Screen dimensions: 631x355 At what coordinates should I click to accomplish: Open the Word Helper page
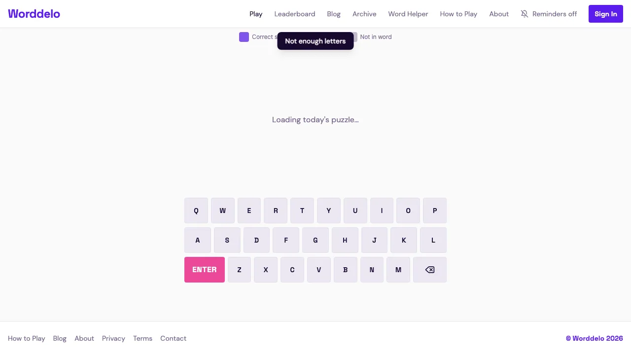408,14
